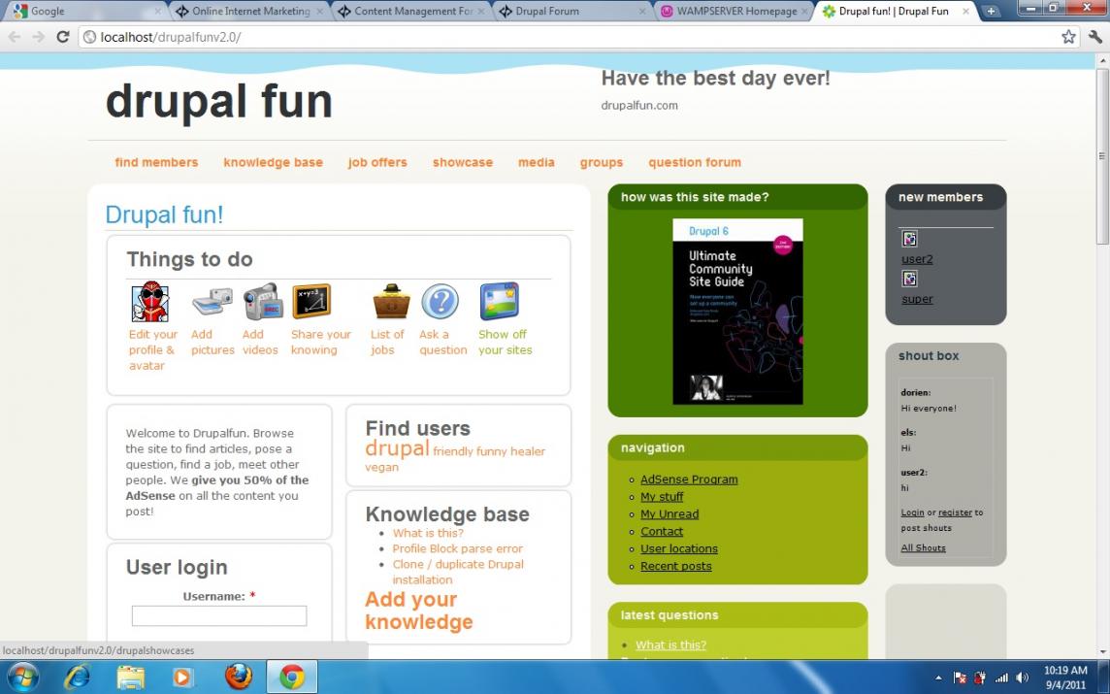The image size is (1110, 694).
Task: Click the Add videos camcorder icon
Action: pos(263,302)
